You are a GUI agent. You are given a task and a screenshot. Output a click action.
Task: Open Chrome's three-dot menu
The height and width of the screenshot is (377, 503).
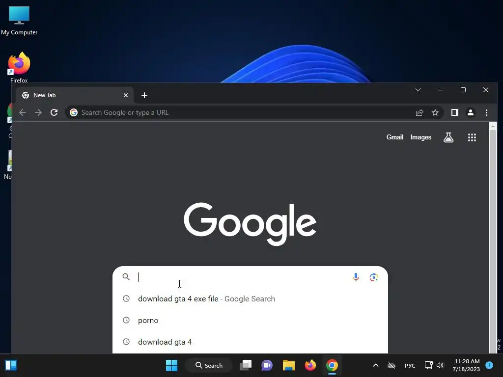click(486, 112)
